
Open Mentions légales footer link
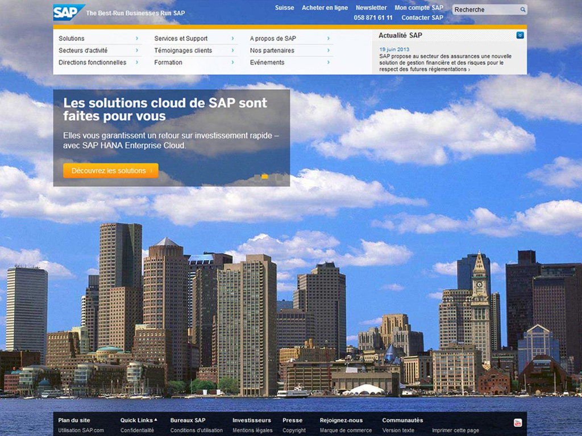252,430
